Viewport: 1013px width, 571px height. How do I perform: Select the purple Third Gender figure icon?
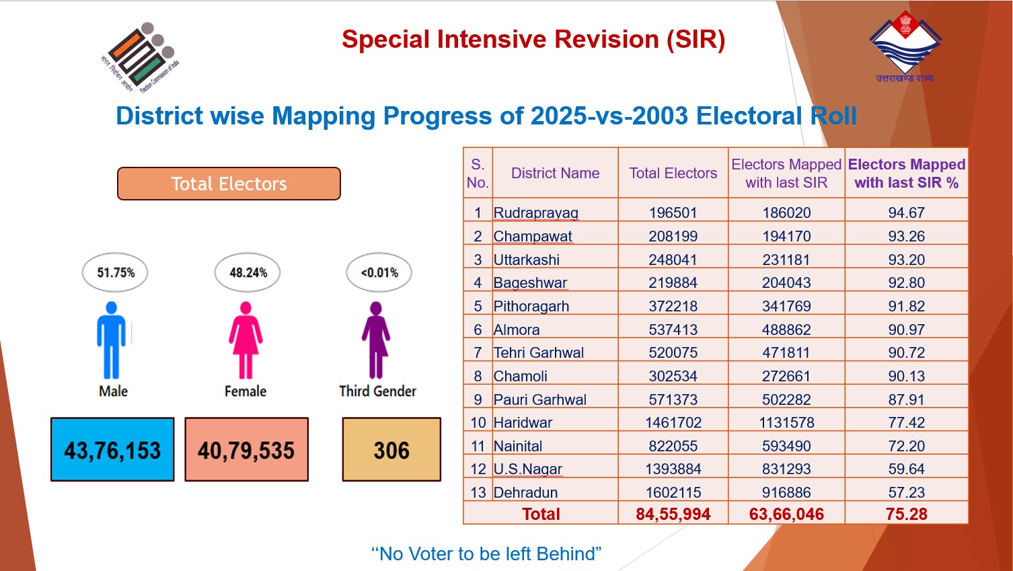tap(376, 340)
